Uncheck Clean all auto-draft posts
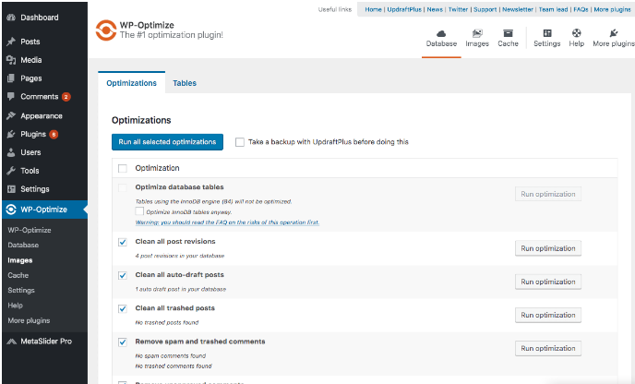 123,275
